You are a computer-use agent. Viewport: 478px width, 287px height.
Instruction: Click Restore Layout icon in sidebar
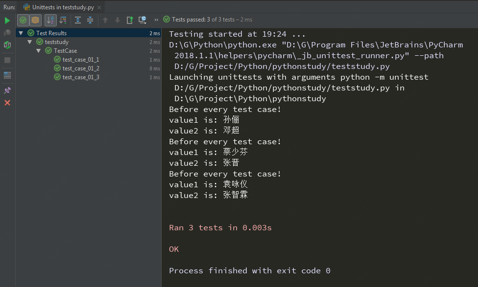click(7, 75)
